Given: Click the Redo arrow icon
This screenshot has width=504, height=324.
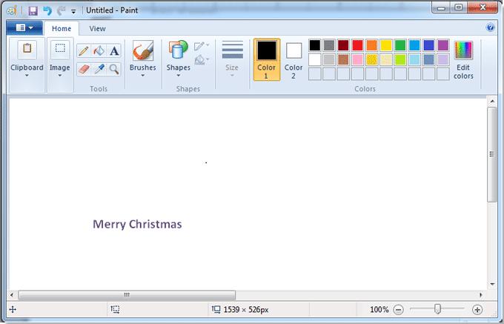Looking at the screenshot, I should pyautogui.click(x=61, y=10).
